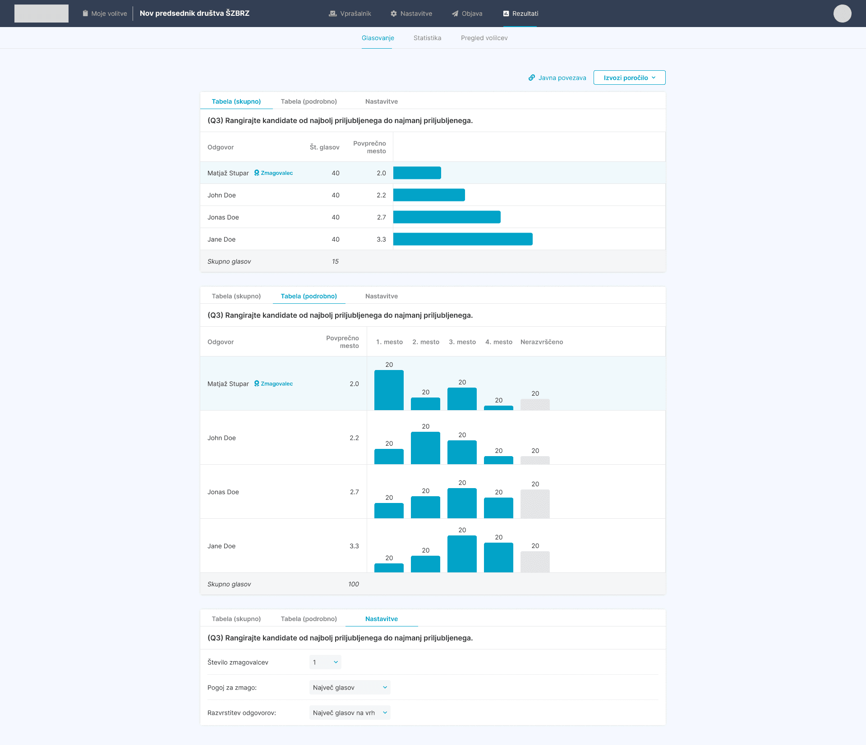Open the Javna povezava link
866x745 pixels.
pos(562,78)
